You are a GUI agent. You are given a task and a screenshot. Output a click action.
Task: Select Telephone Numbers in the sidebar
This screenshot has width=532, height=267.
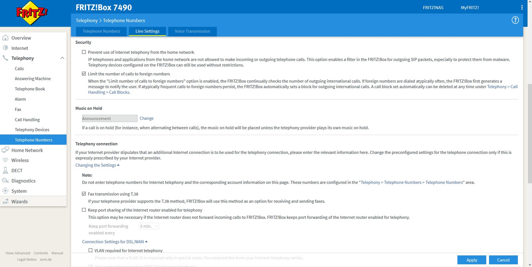click(x=33, y=140)
